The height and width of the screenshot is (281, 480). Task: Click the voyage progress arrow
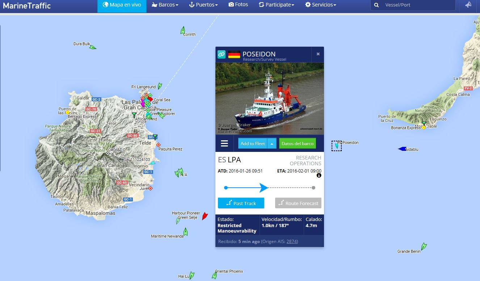(x=264, y=187)
